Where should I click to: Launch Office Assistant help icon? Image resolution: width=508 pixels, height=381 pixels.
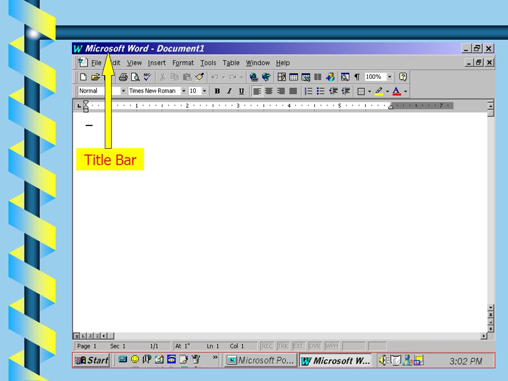pos(403,77)
